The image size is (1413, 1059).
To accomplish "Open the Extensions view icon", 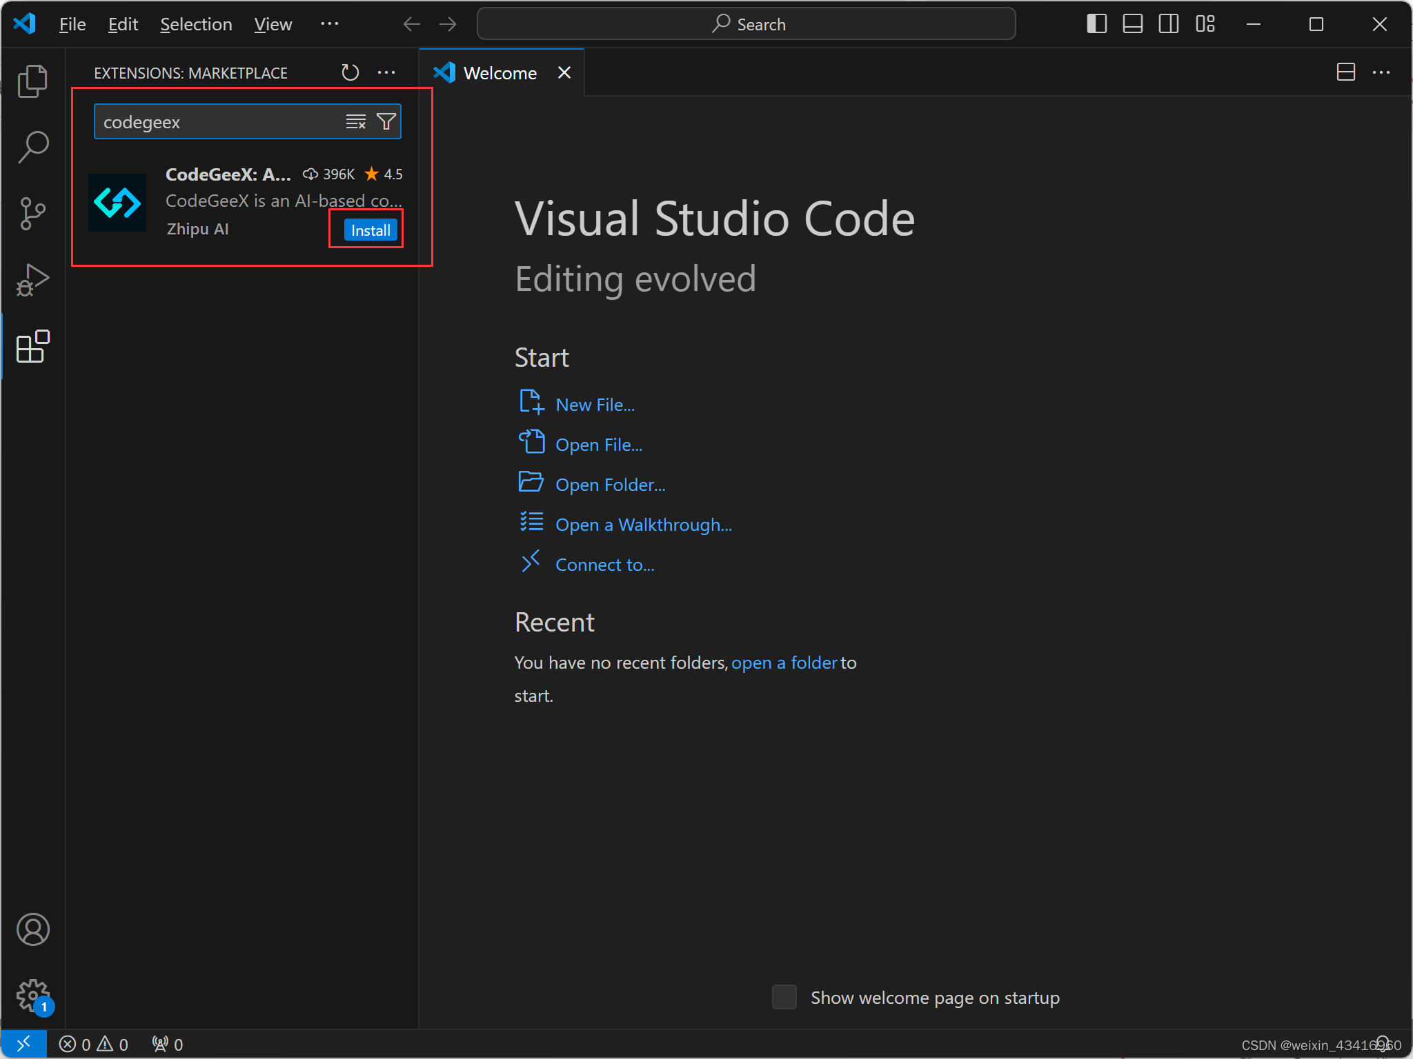I will pyautogui.click(x=32, y=346).
